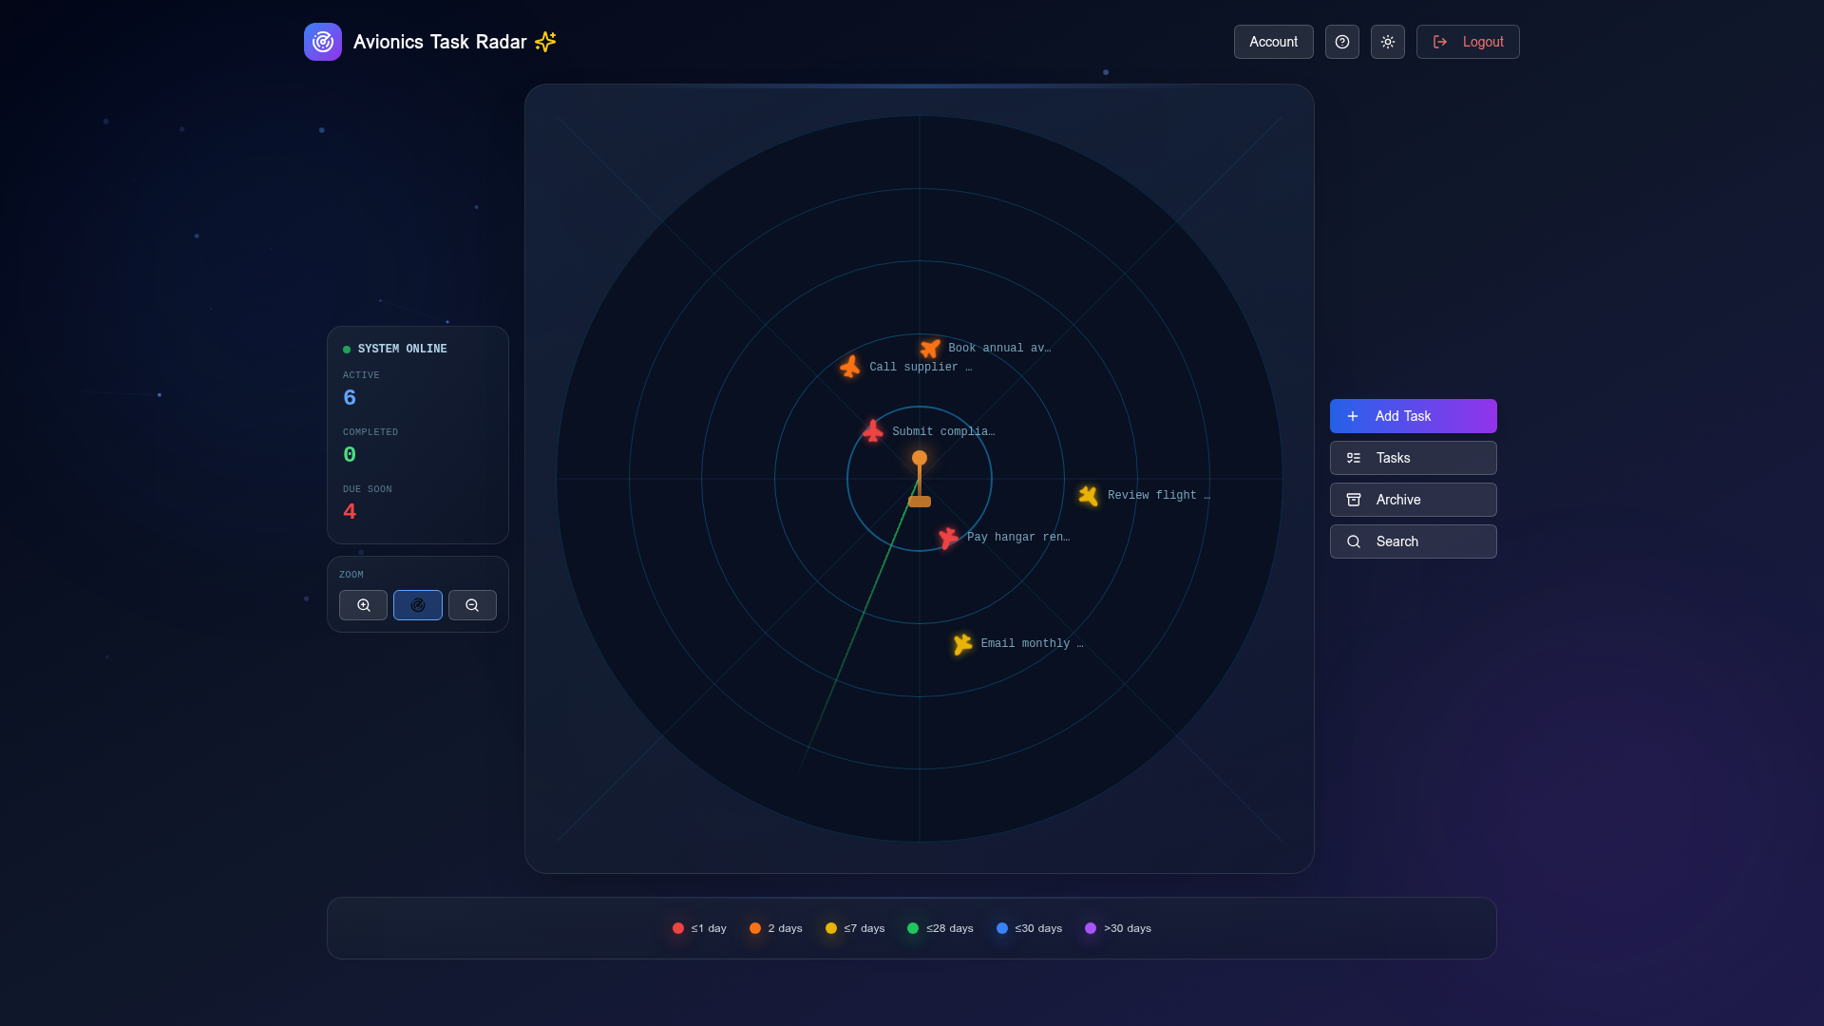Click the 'Review flight …' task label

tap(1159, 495)
